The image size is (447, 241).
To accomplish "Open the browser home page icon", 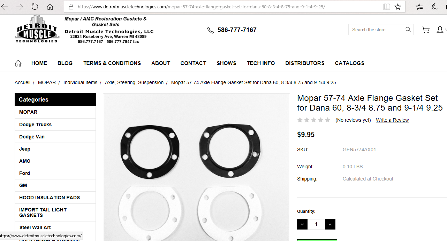I will [x=50, y=7].
